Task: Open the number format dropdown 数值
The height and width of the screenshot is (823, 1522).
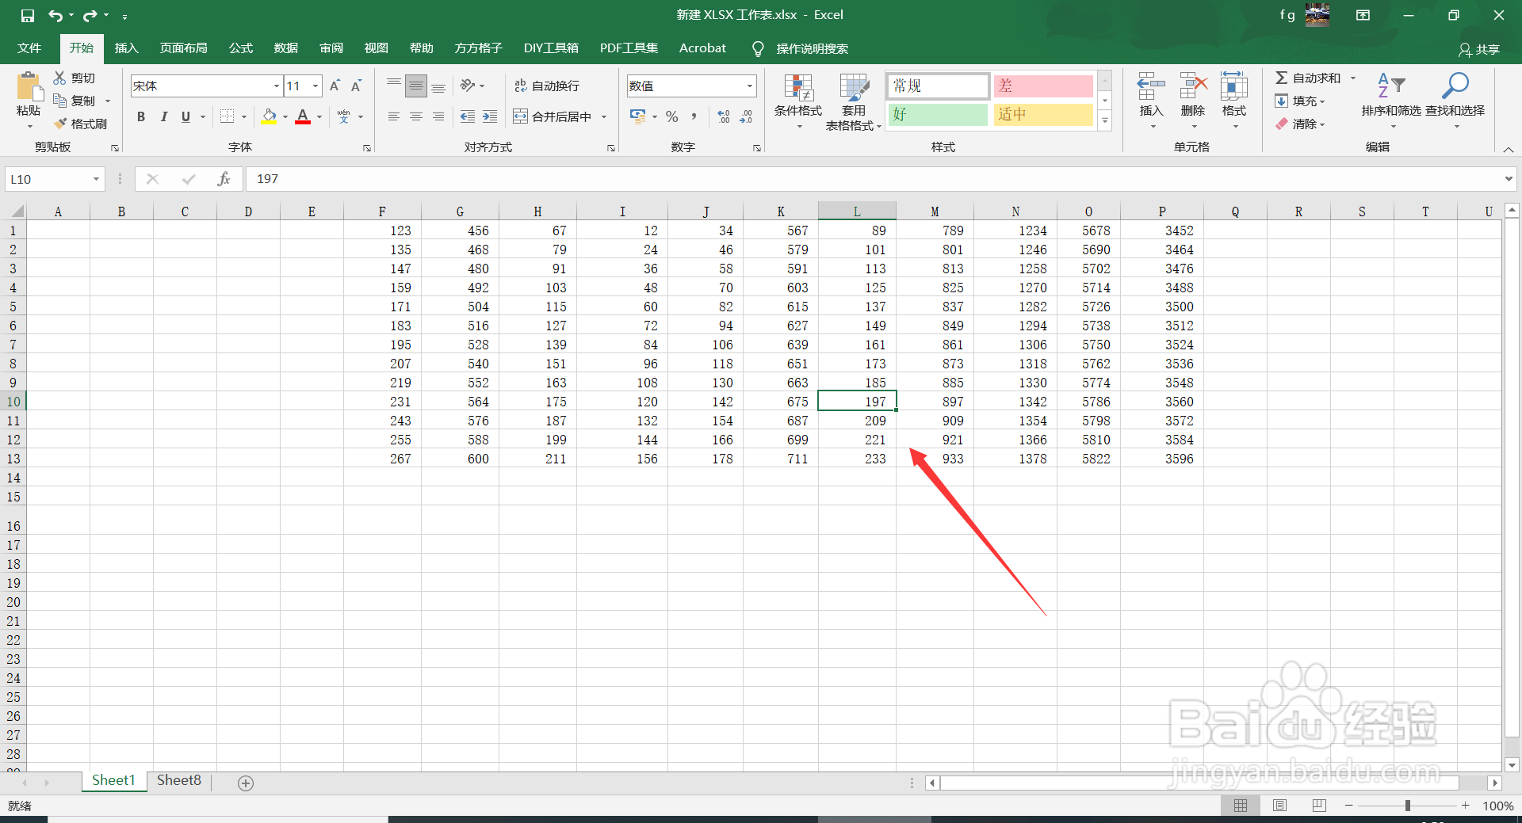Action: tap(749, 86)
